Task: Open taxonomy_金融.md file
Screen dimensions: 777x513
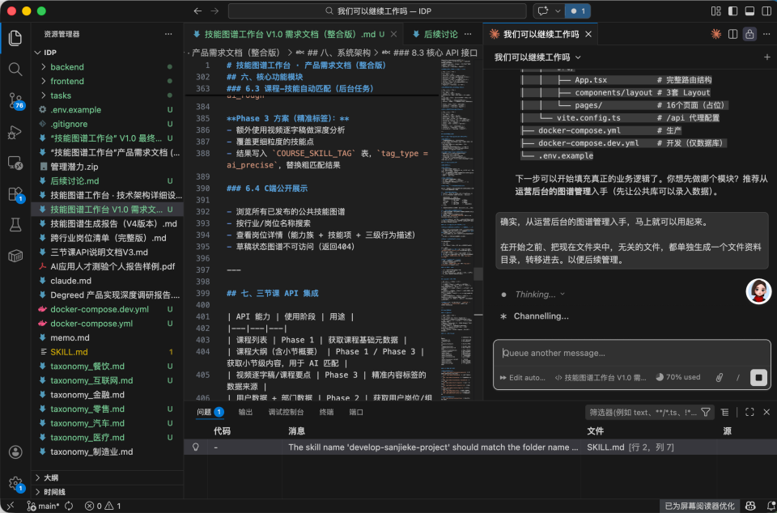Action: pos(87,395)
